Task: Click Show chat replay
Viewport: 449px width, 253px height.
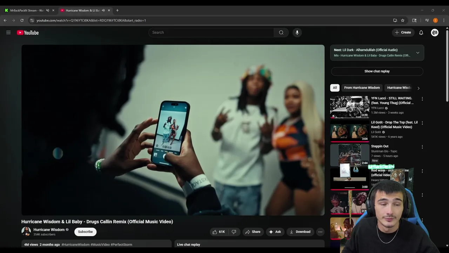Action: pos(377,71)
